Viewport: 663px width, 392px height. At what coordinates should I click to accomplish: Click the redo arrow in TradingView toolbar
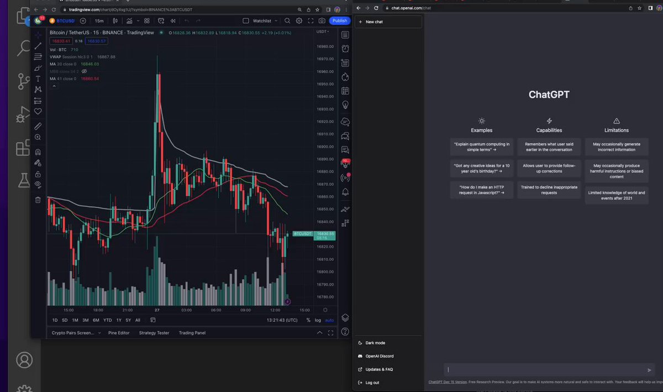198,20
